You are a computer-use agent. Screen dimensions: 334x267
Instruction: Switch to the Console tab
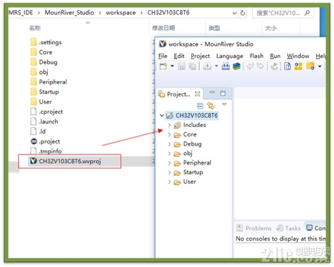click(x=316, y=228)
